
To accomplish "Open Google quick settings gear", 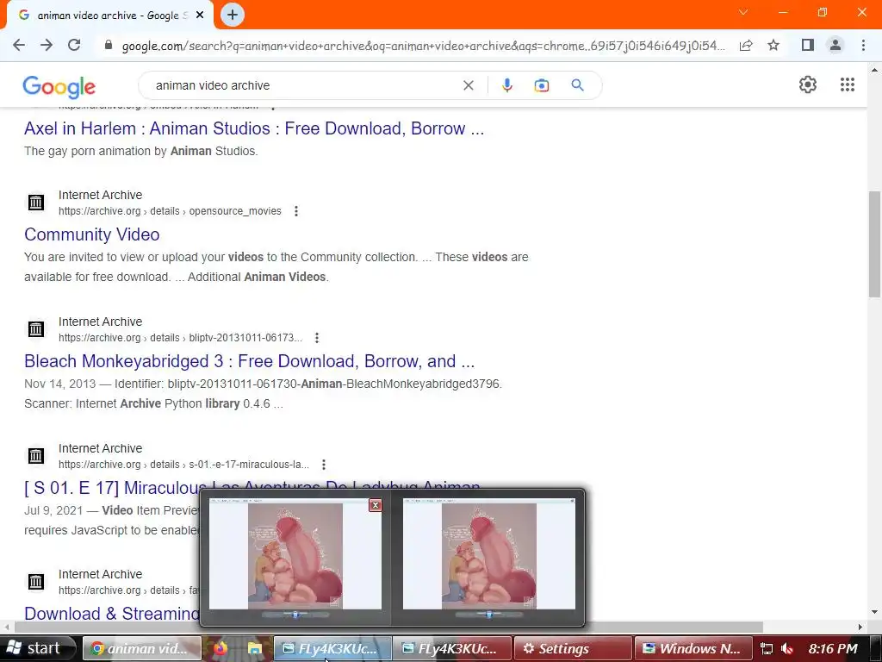I will pos(808,84).
